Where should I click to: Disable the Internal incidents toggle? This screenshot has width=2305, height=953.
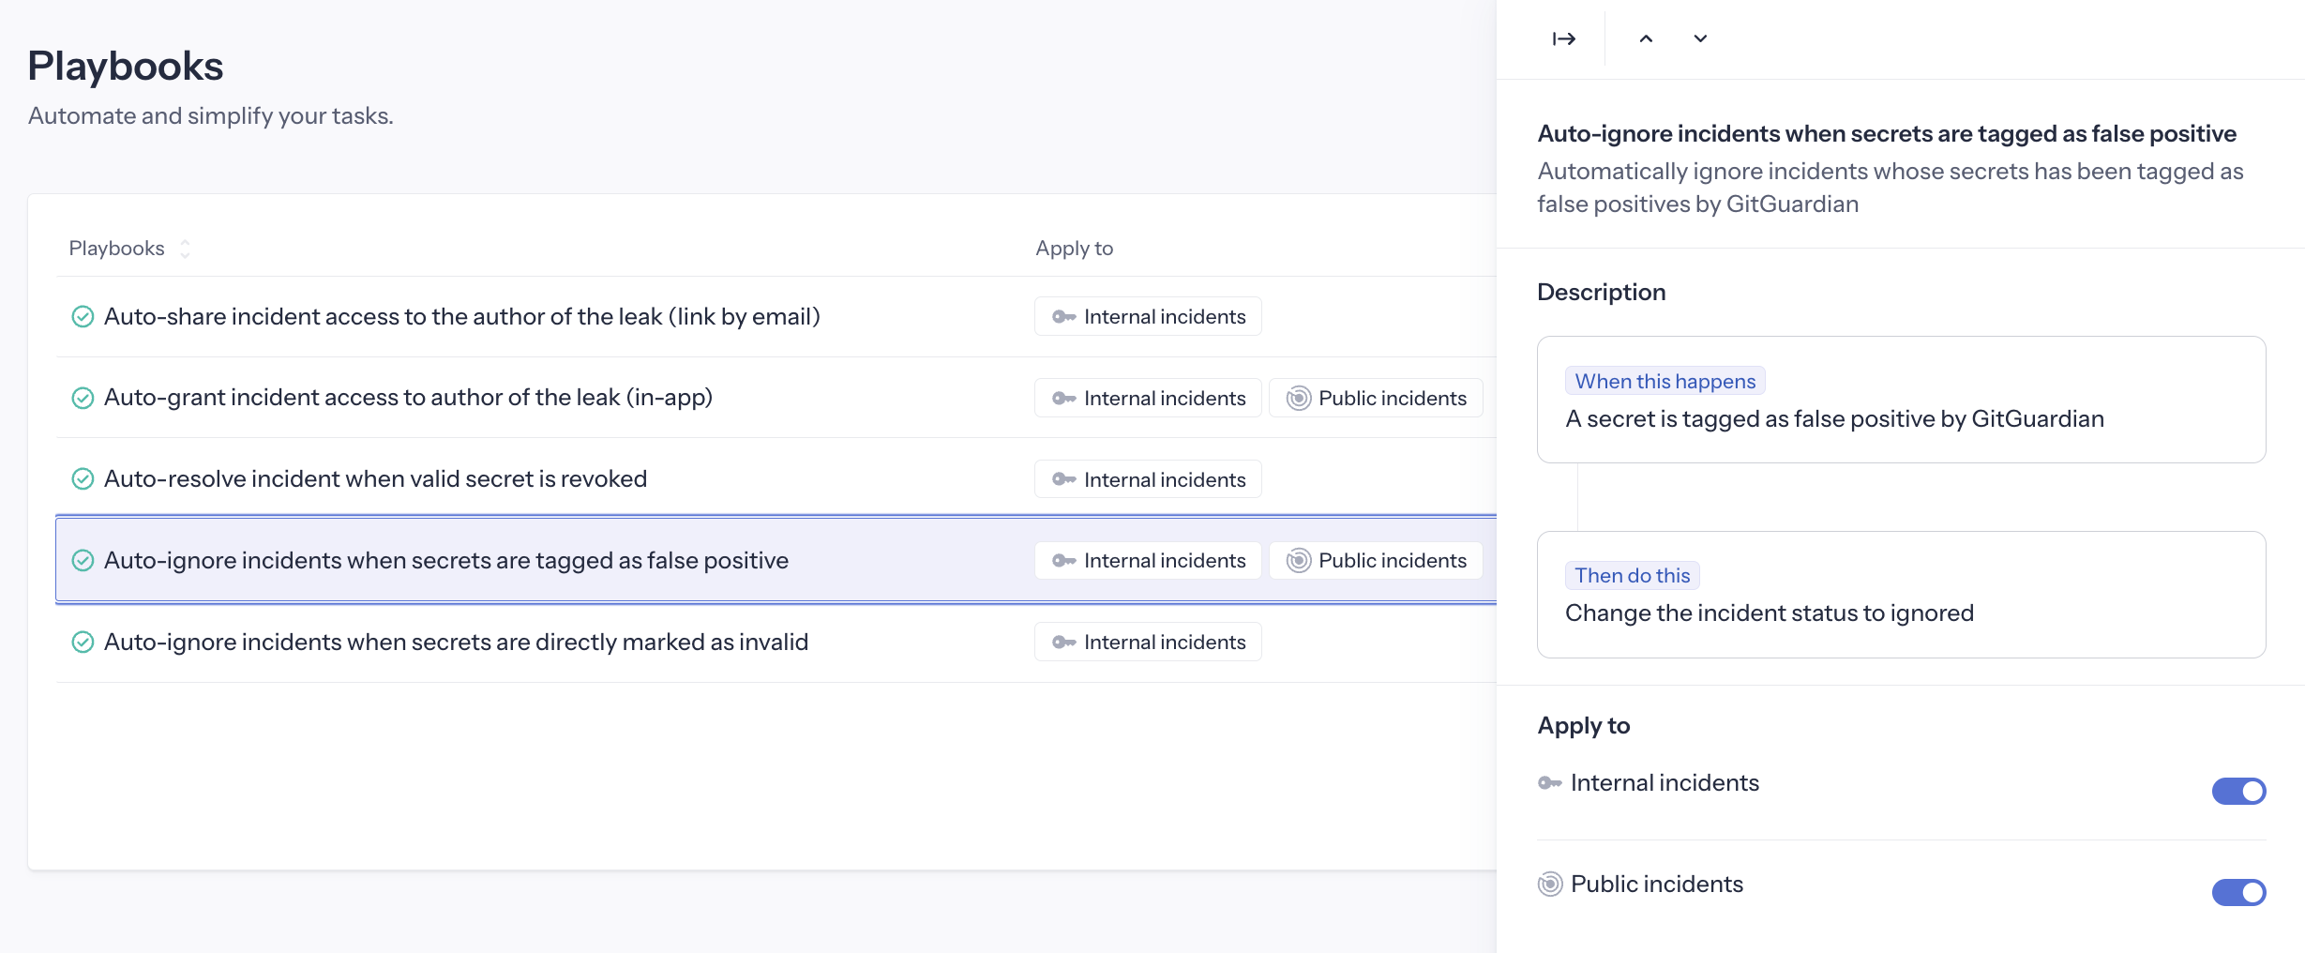pyautogui.click(x=2238, y=791)
